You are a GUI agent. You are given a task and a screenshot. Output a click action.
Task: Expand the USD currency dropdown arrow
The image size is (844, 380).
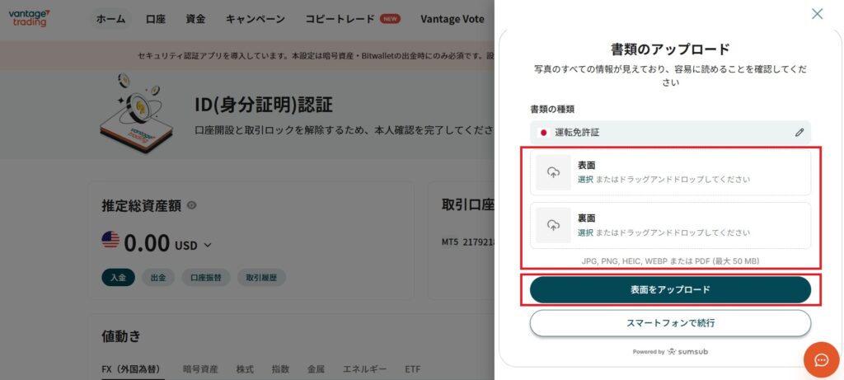(x=208, y=246)
